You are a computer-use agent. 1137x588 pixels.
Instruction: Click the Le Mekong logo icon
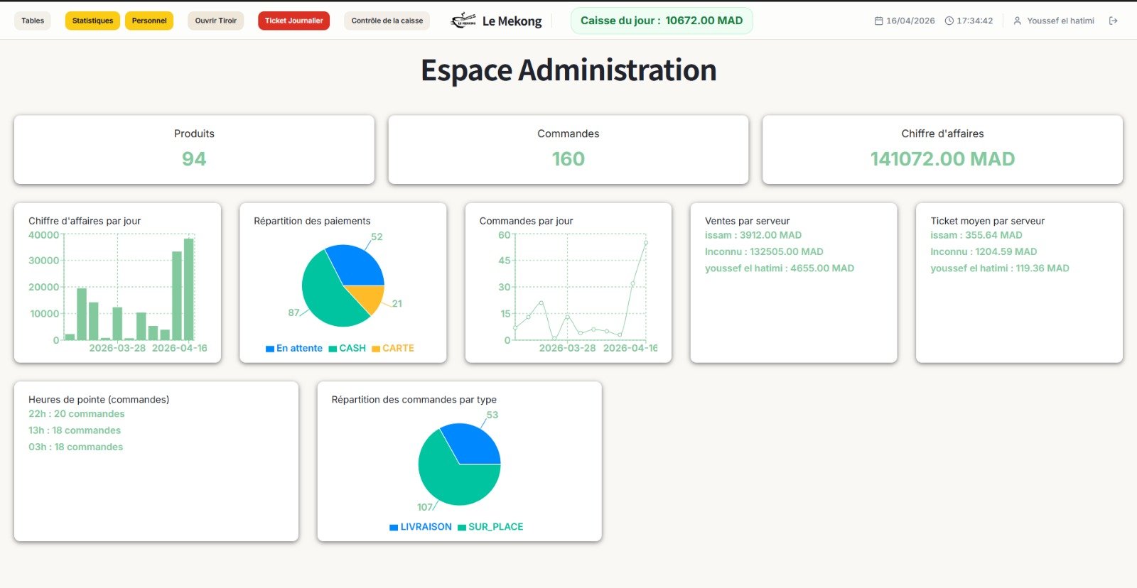pyautogui.click(x=463, y=21)
